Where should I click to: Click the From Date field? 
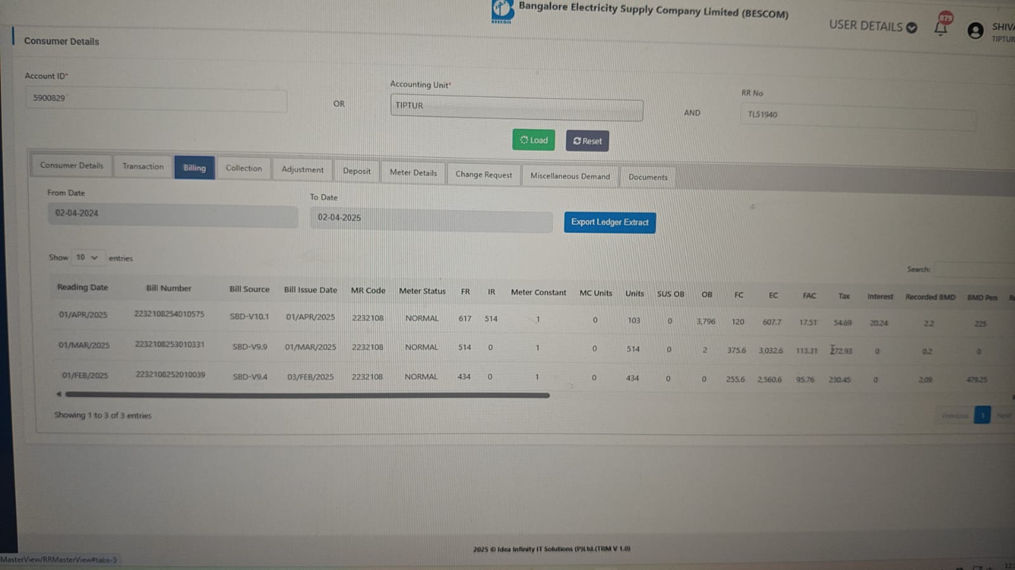pos(172,214)
